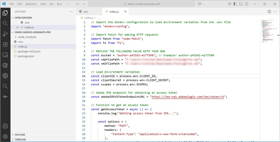Go forward with the right arrow
280x142 pixels.
tap(83, 4)
